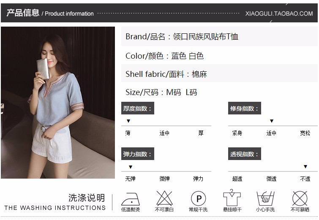Viewport: 319px width, 220px height.
Task: Click the model product photo
Action: coord(58,103)
